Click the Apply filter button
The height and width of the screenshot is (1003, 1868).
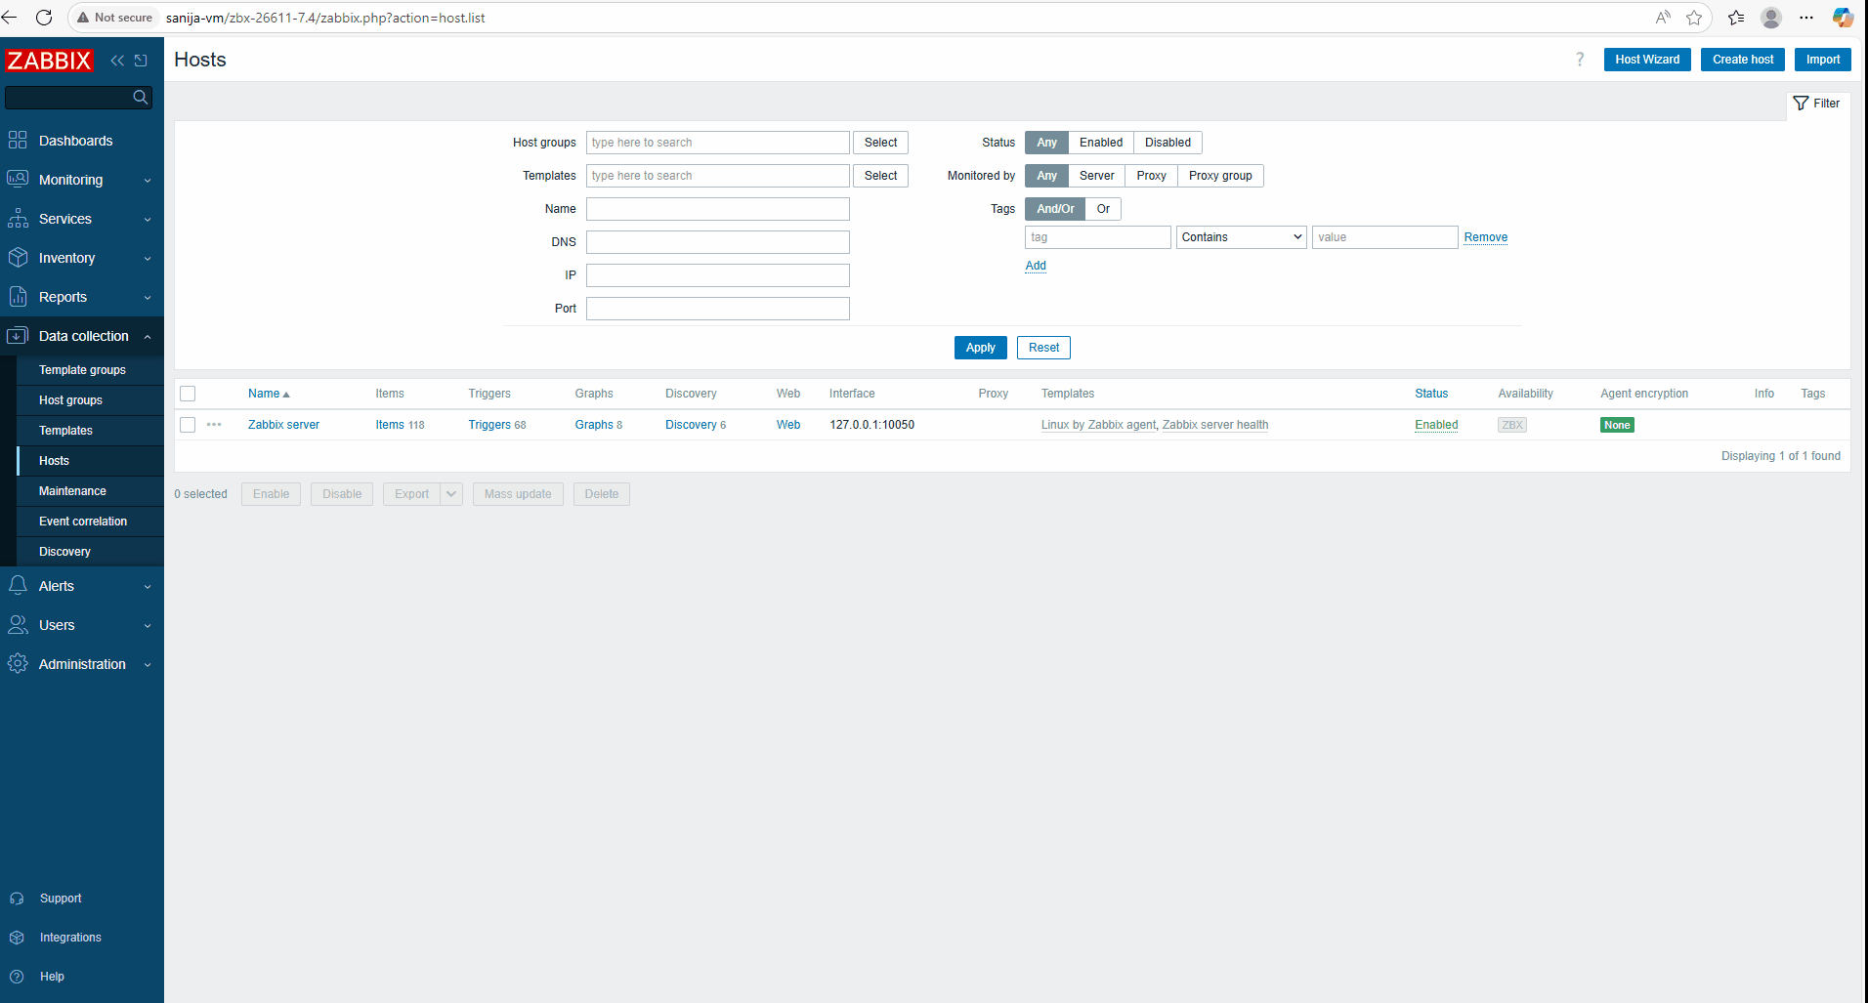click(x=980, y=348)
